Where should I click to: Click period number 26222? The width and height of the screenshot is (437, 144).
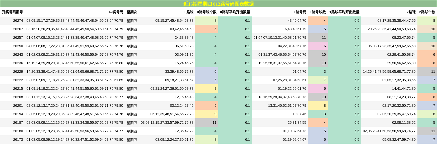tap(18, 80)
